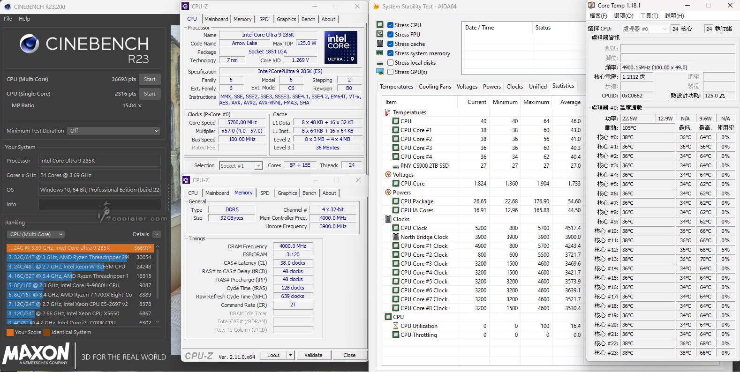This screenshot has height=372, width=740.
Task: Switch to Mainboard tab in upper CPU-Z
Action: pos(216,19)
